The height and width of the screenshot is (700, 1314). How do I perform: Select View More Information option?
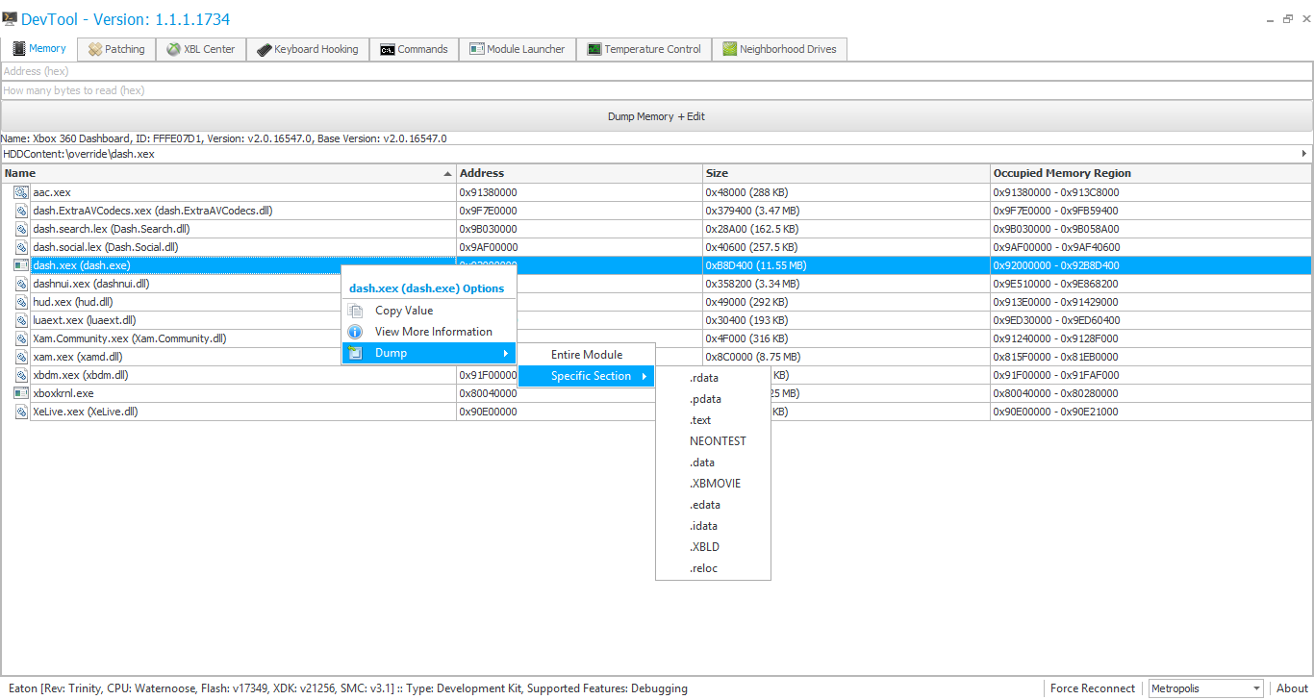[x=429, y=332]
